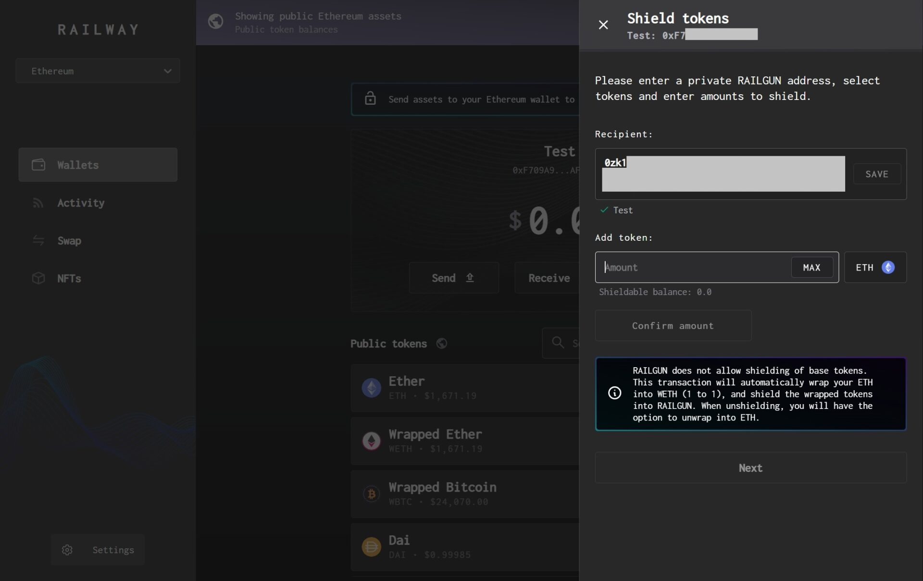Select the Wrapped Bitcoin token icon

pos(371,494)
